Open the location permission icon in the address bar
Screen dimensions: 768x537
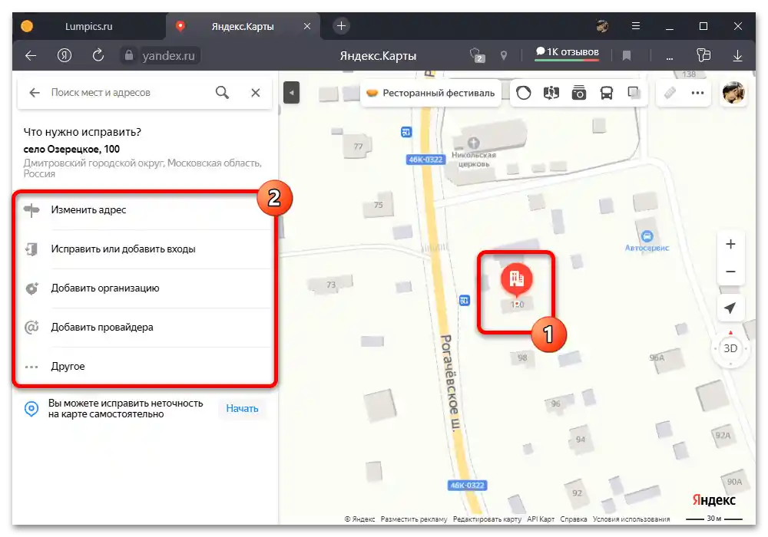[504, 56]
